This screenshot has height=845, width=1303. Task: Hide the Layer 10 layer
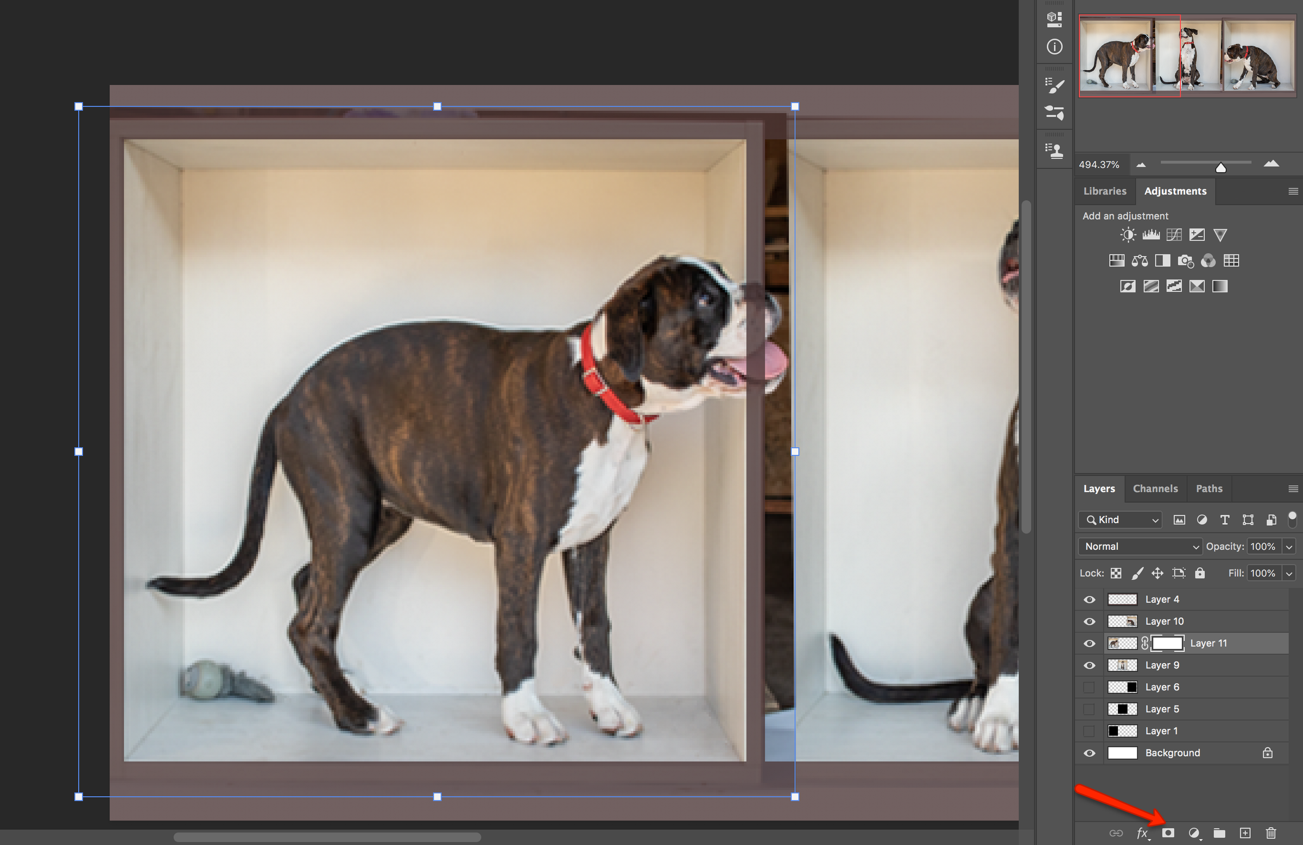[x=1089, y=621]
